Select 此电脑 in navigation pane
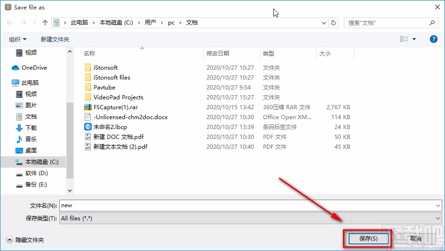The width and height of the screenshot is (445, 251). click(x=25, y=83)
